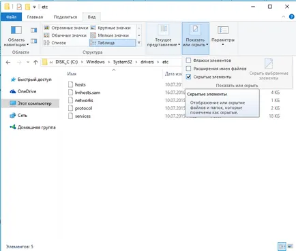Viewport: 296px width, 251px height.
Task: Toggle the preview pane icon
Action: [x=34, y=30]
